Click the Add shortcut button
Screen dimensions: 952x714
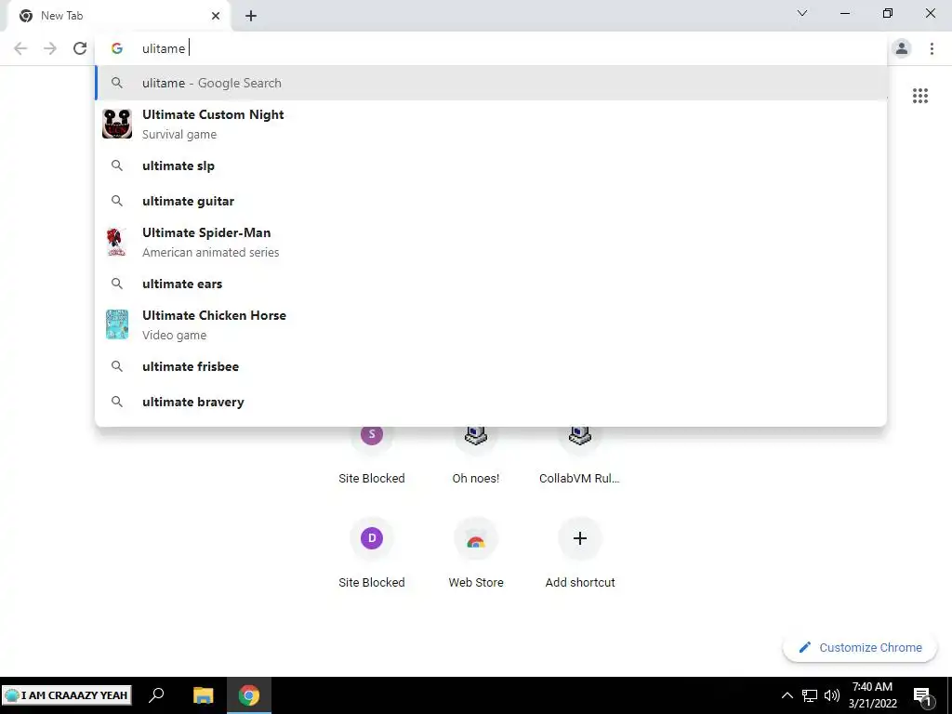(580, 554)
